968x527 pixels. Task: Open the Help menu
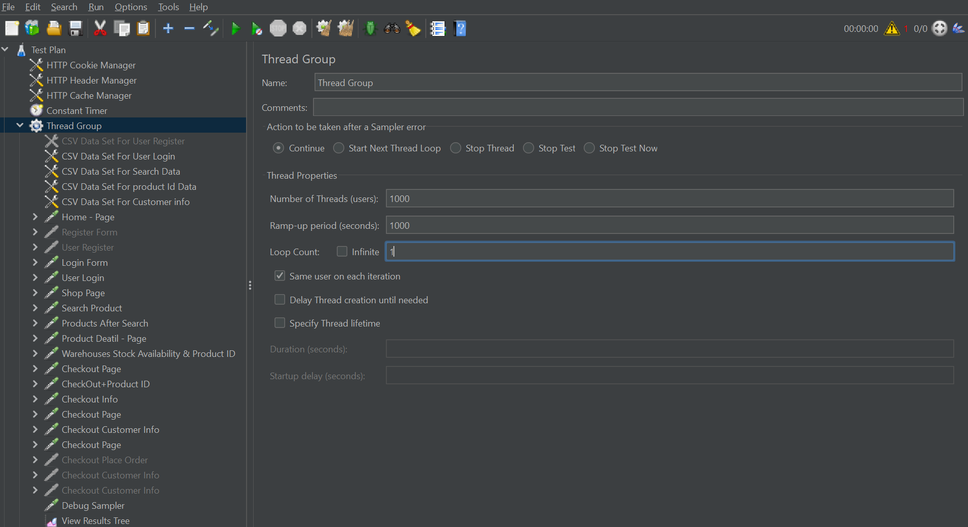coord(198,7)
